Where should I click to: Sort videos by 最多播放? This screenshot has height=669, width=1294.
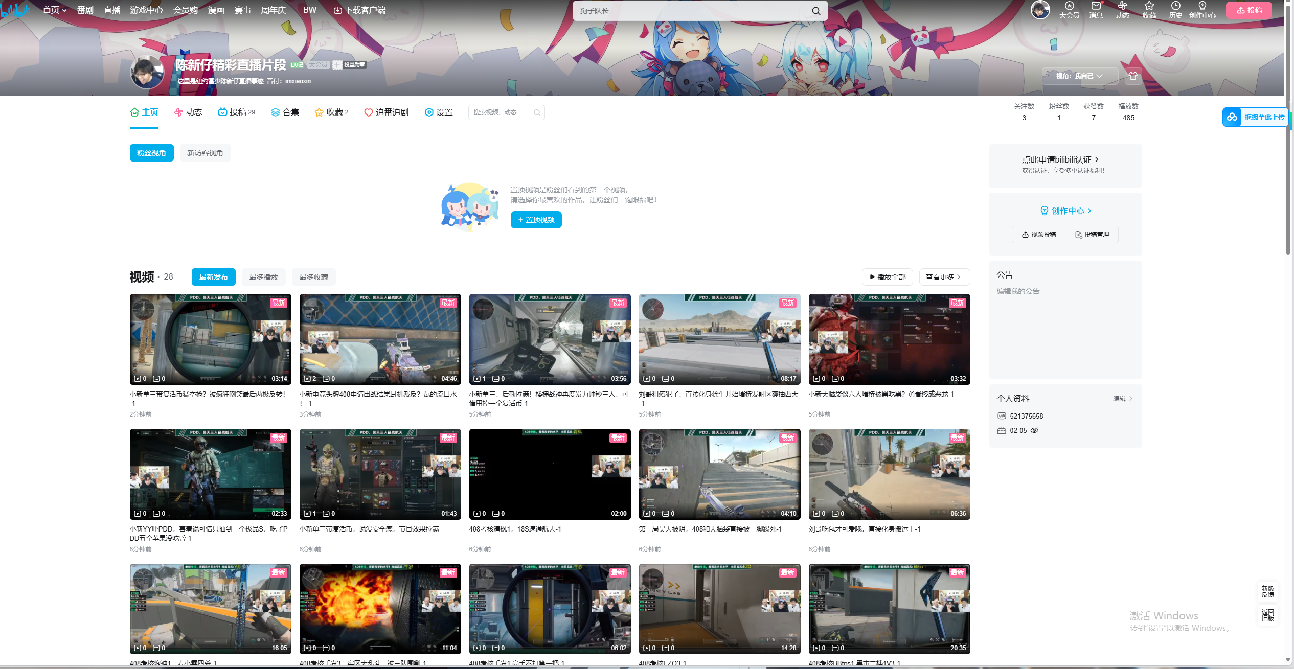pyautogui.click(x=263, y=277)
